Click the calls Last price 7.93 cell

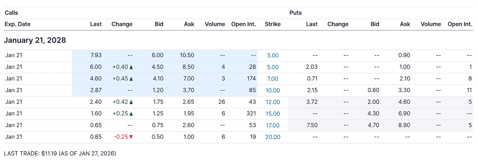(x=96, y=55)
